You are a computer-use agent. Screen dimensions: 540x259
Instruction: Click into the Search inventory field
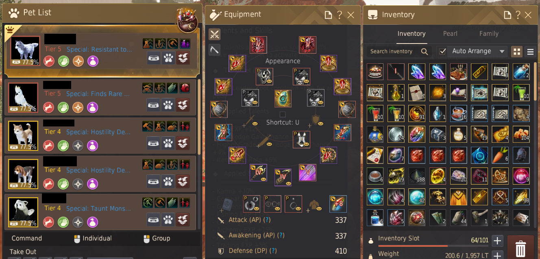tap(392, 51)
